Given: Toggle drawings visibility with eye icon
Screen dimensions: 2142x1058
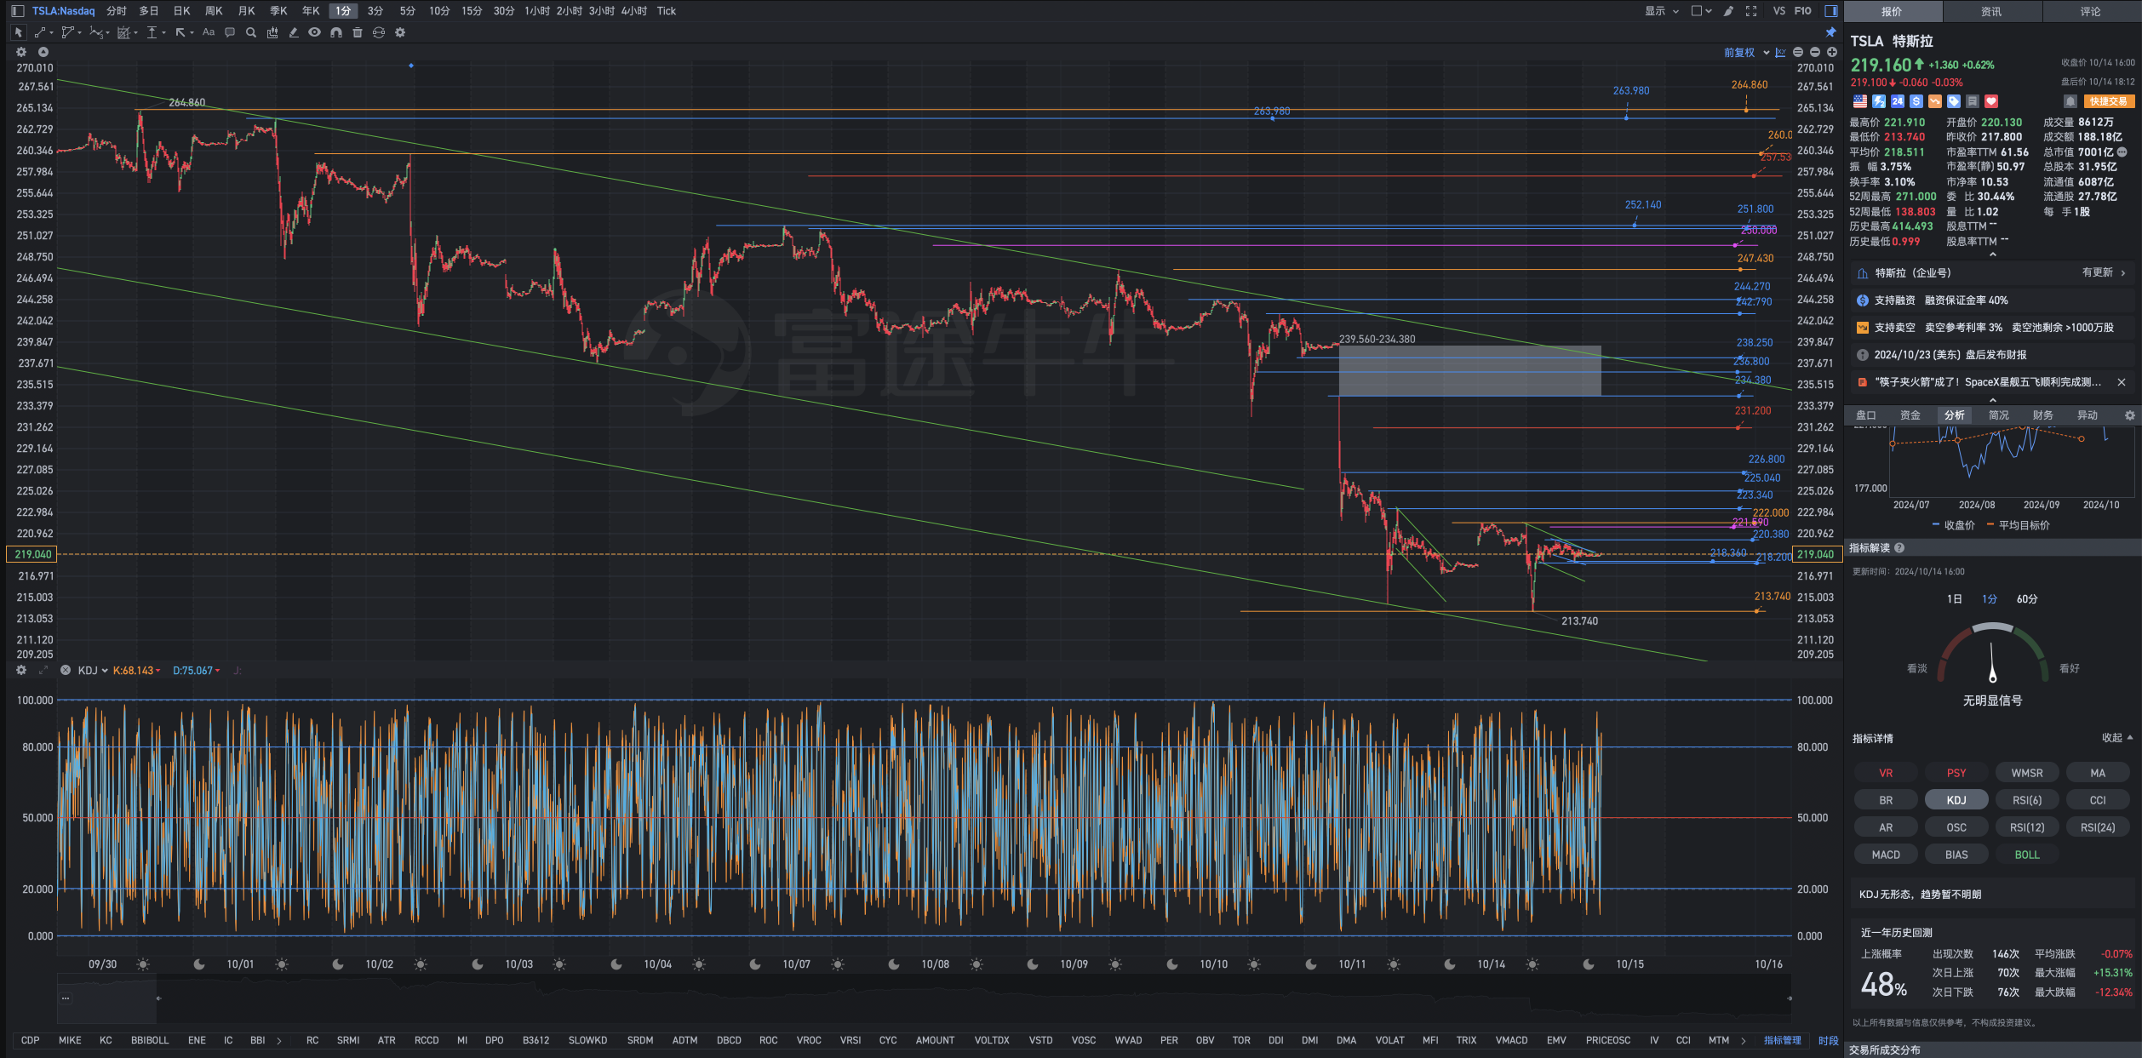Looking at the screenshot, I should (x=315, y=32).
